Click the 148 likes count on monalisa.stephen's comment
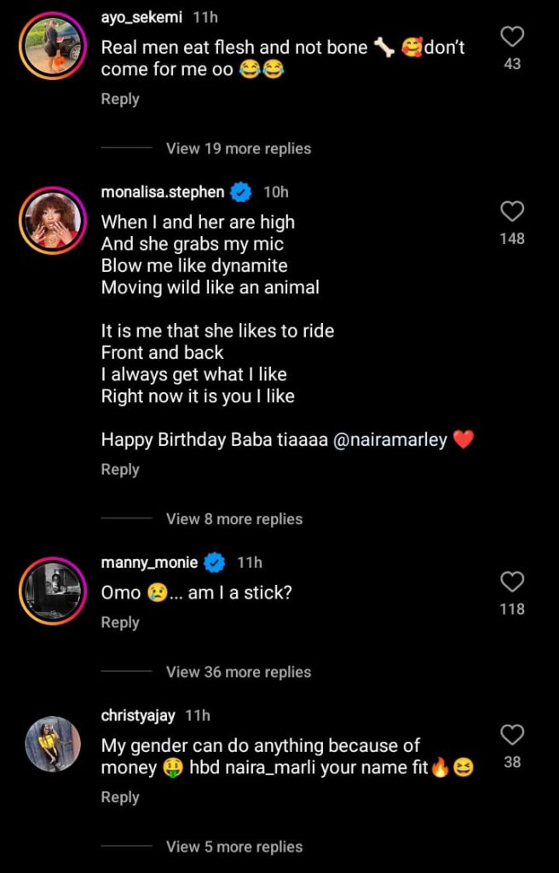 click(x=512, y=239)
